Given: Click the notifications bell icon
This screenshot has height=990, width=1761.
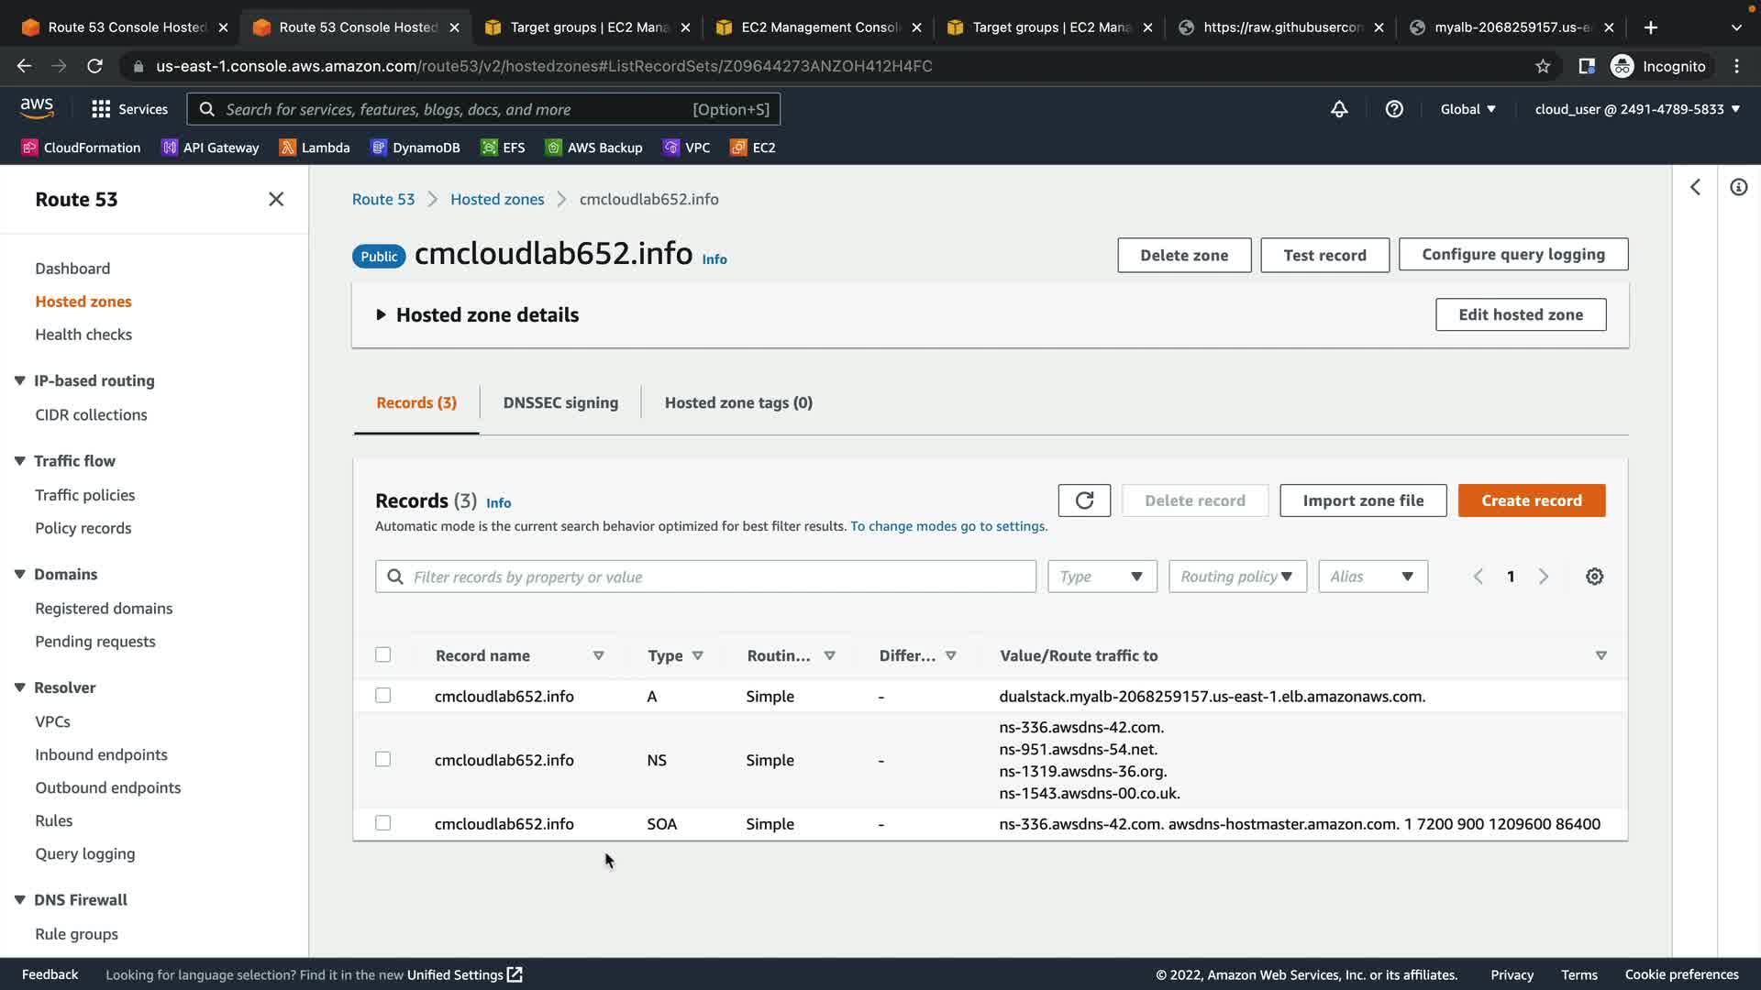Looking at the screenshot, I should pos(1339,109).
